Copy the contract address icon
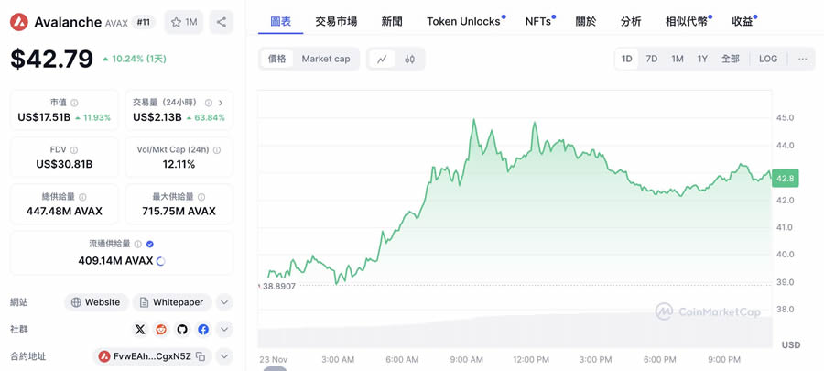The height and width of the screenshot is (371, 824). [201, 356]
